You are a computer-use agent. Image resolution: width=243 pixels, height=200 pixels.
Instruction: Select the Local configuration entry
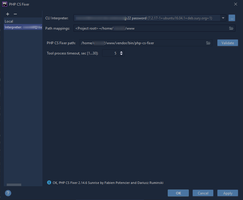pos(23,21)
